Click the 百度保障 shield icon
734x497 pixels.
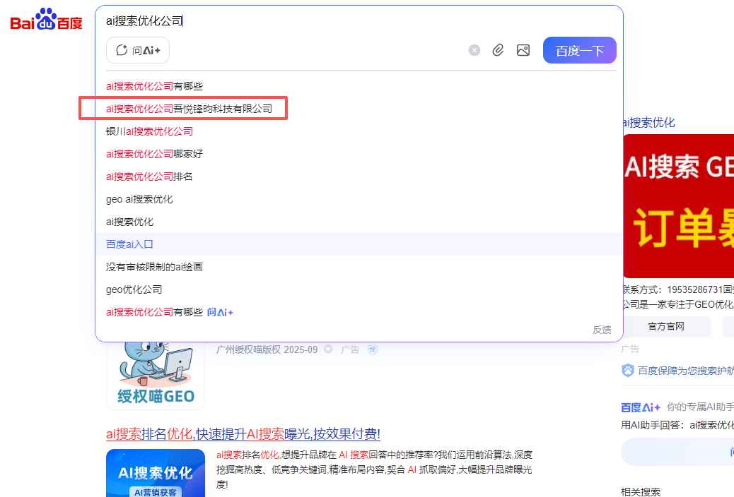point(628,371)
